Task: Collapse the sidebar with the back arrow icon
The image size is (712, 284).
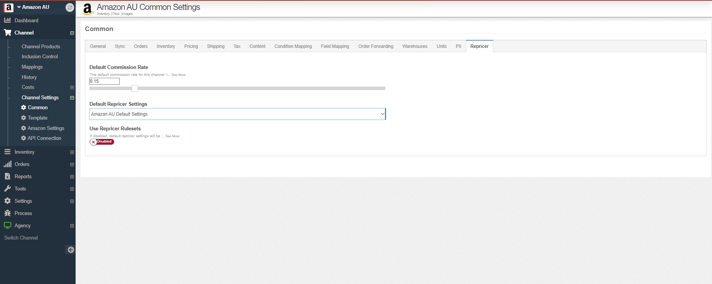Action: [x=71, y=250]
